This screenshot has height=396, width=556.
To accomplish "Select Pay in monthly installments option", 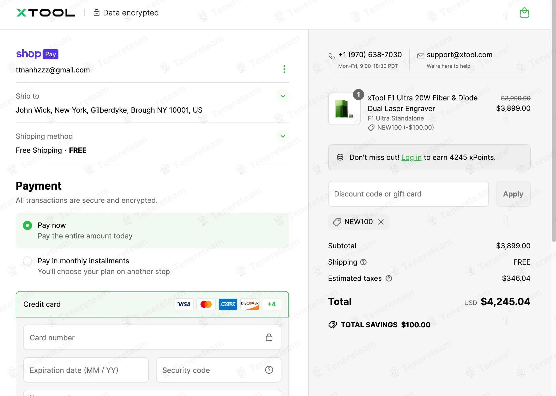I will tap(27, 261).
